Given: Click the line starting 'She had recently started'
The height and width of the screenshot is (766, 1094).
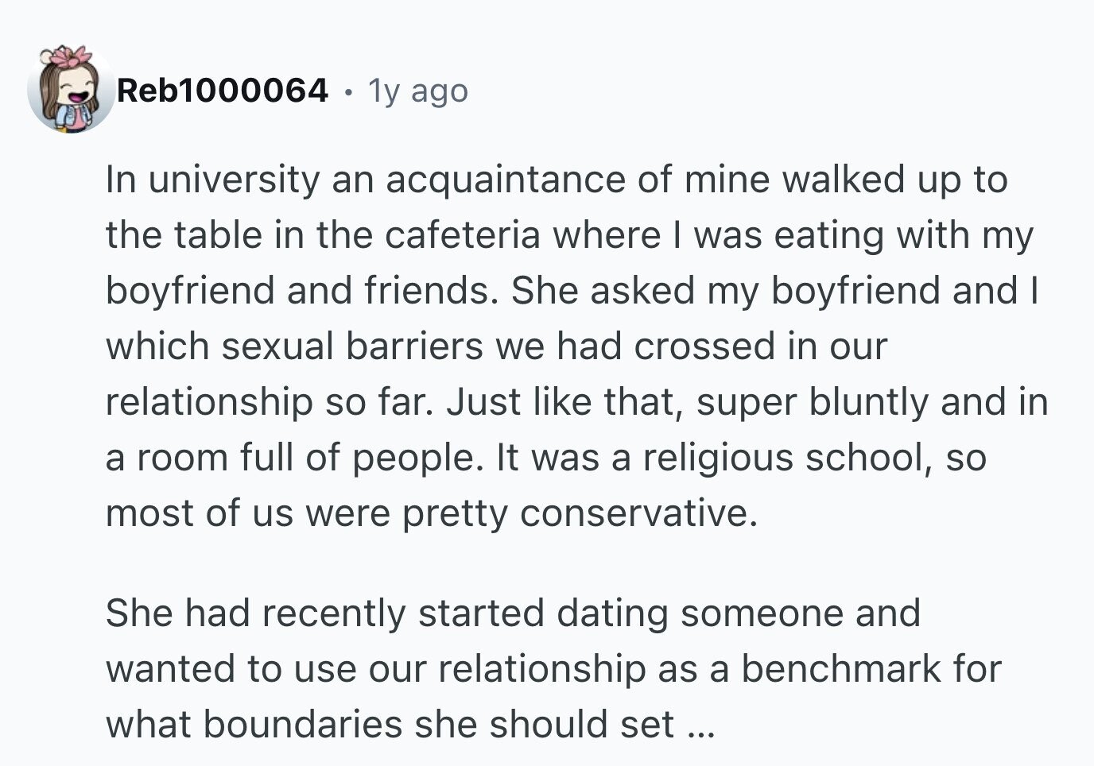Looking at the screenshot, I should point(514,613).
